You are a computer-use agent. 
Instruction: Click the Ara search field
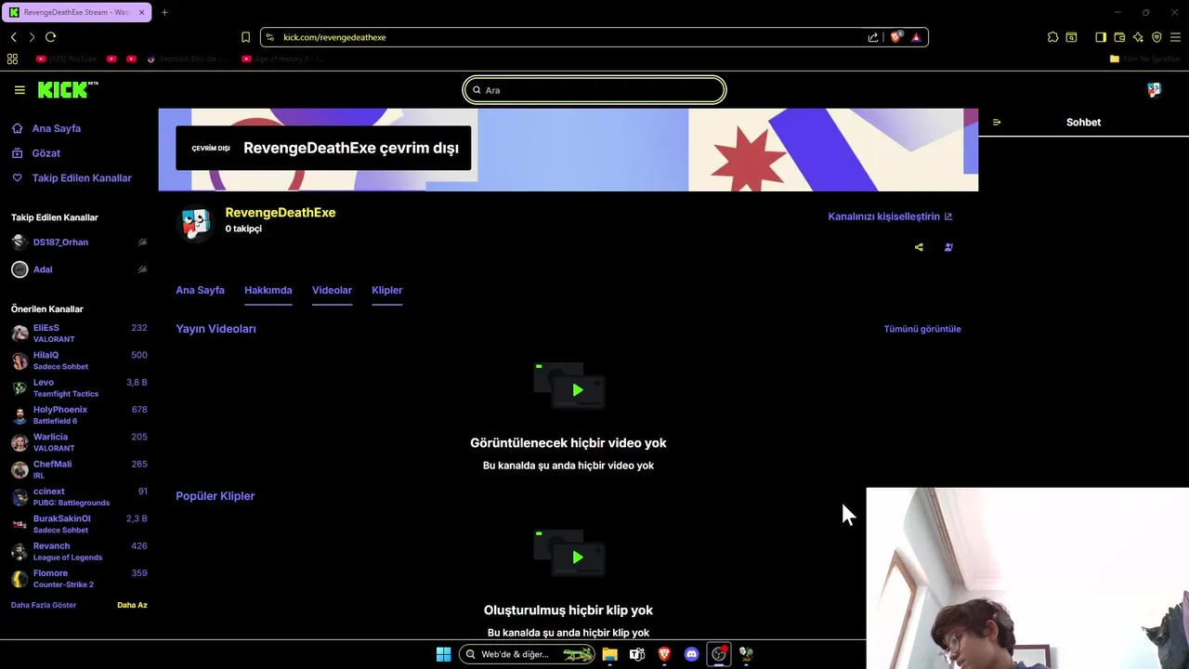(x=594, y=90)
